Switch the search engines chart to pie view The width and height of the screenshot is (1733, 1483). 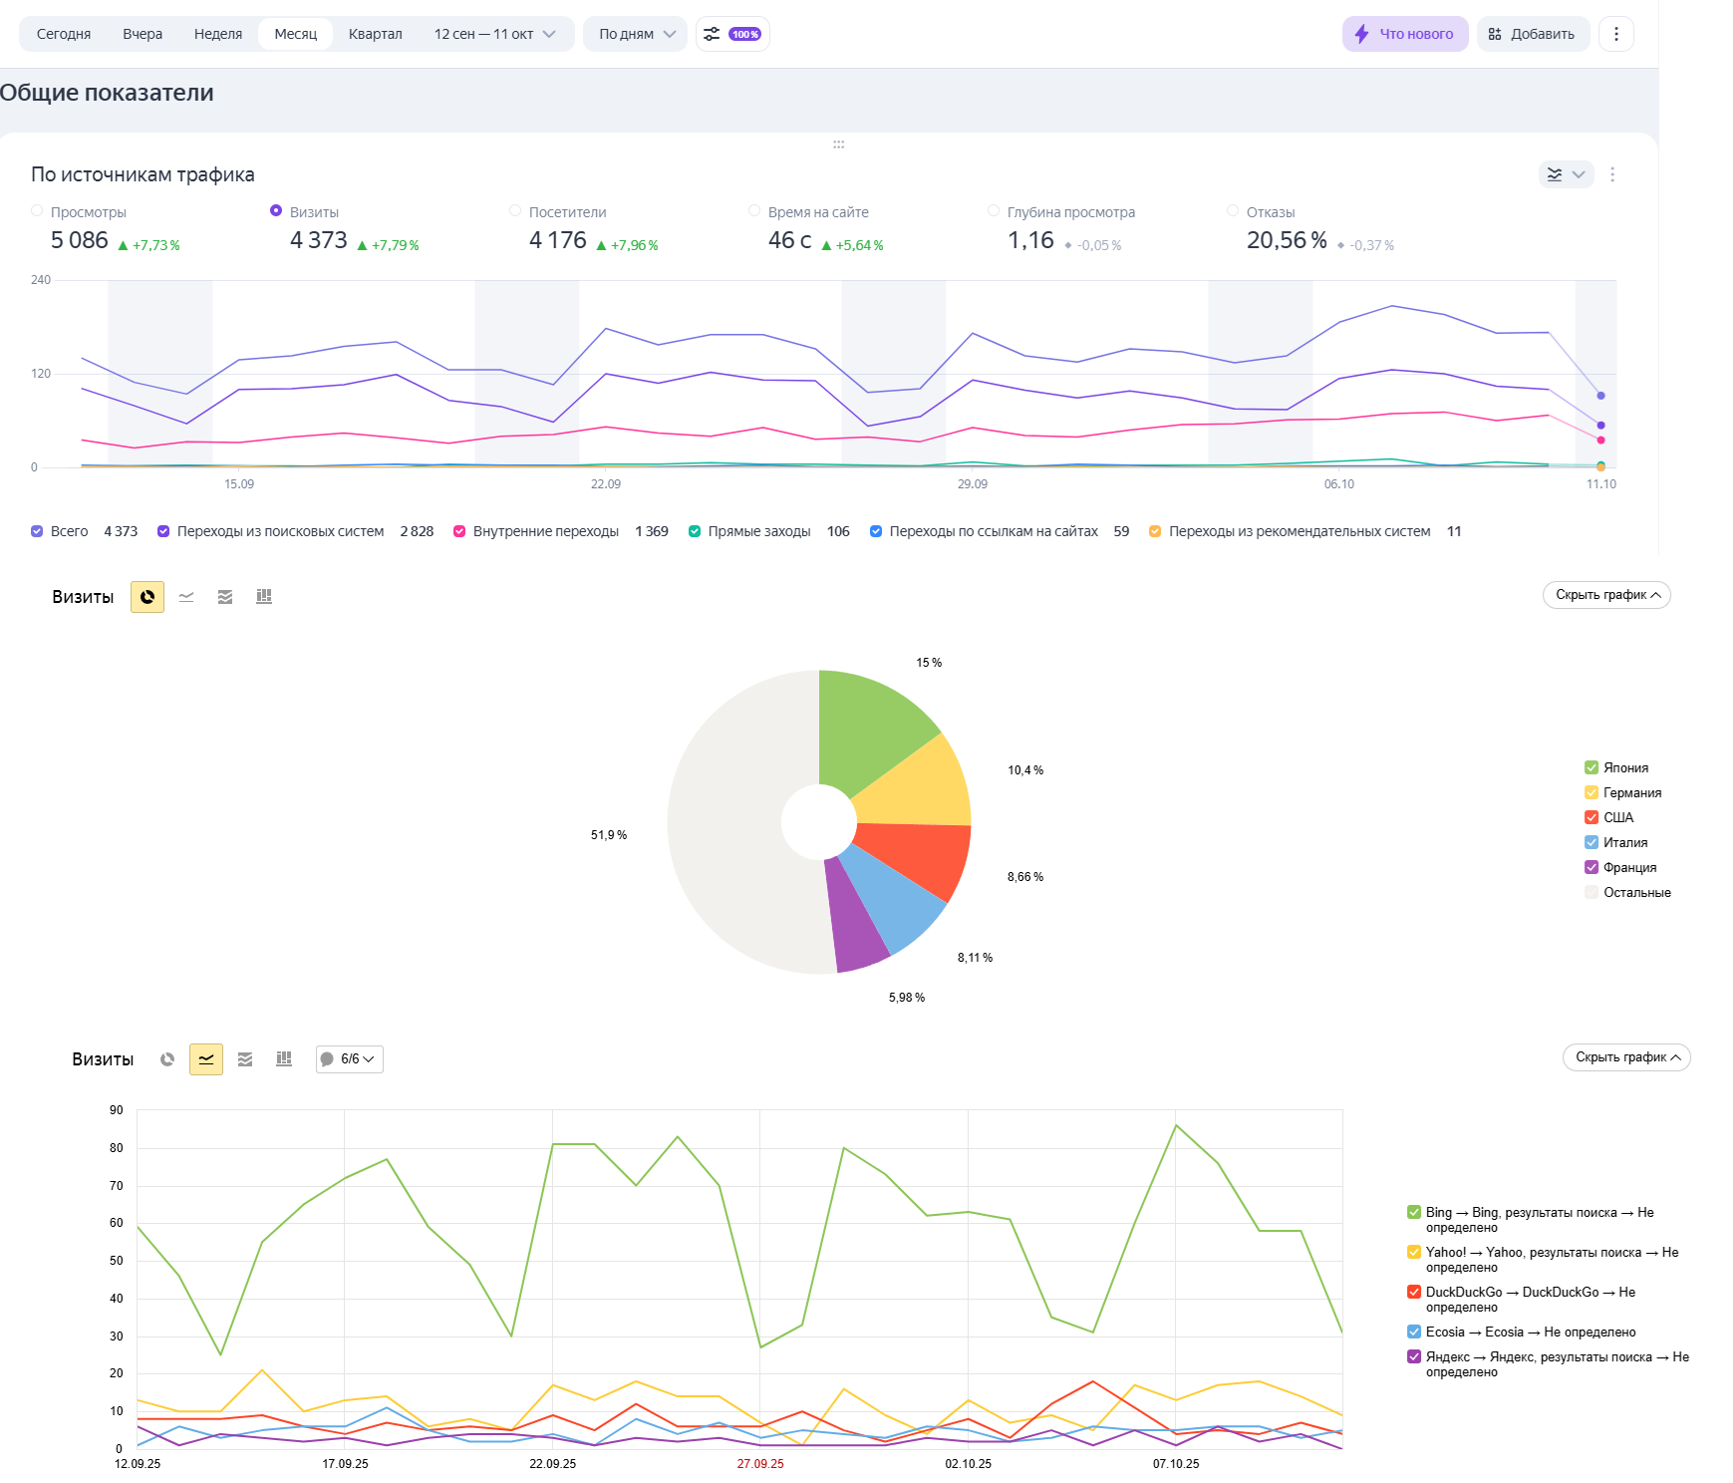click(167, 1059)
